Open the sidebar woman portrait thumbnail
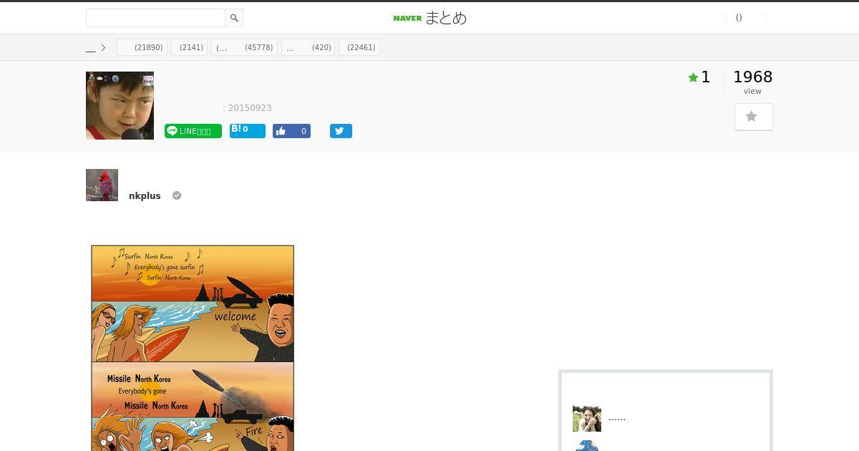Viewport: 859px width, 451px height. pyautogui.click(x=587, y=418)
